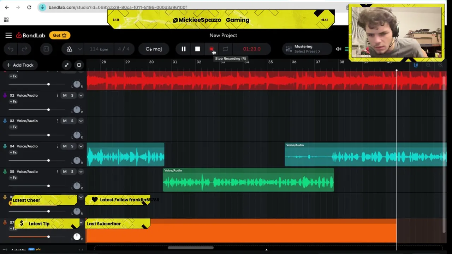The image size is (452, 254).
Task: Click the browser reload button
Action: click(x=29, y=7)
